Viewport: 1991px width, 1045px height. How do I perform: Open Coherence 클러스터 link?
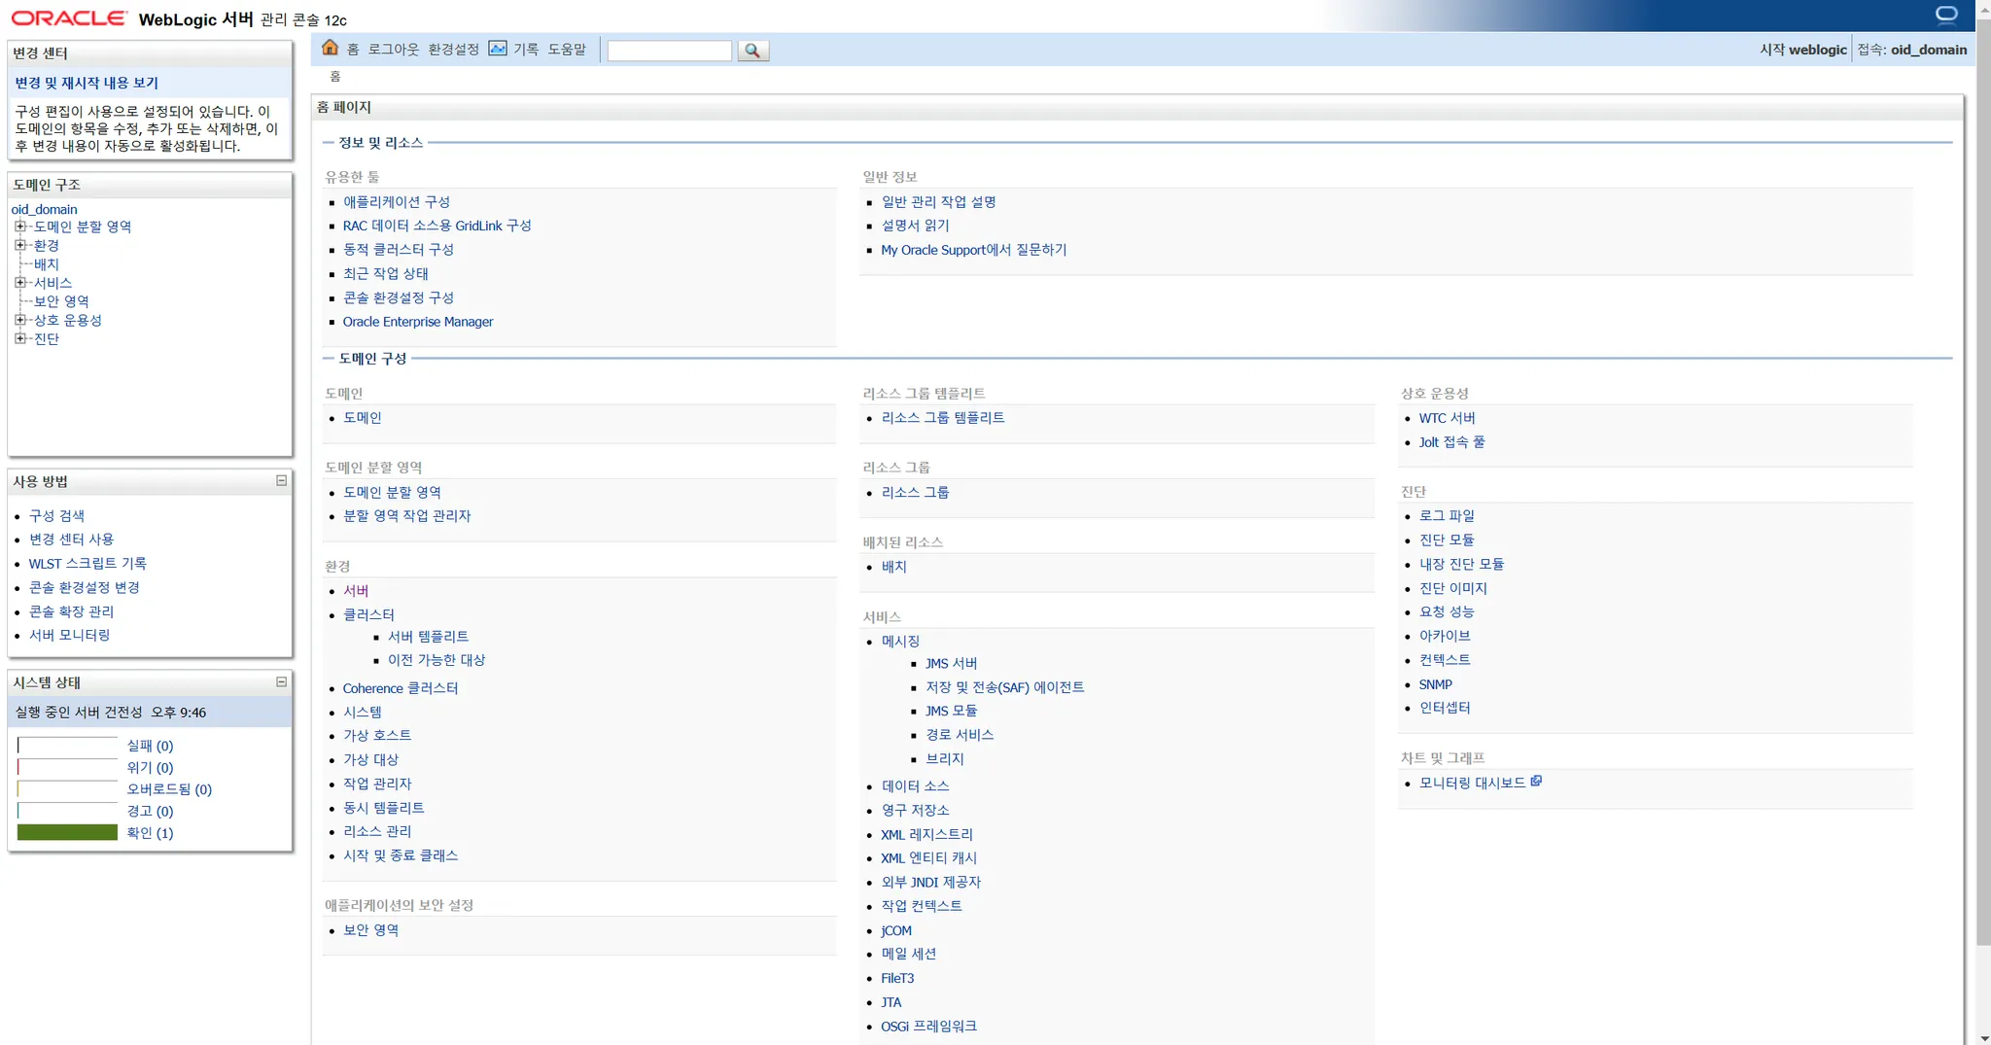(x=401, y=688)
